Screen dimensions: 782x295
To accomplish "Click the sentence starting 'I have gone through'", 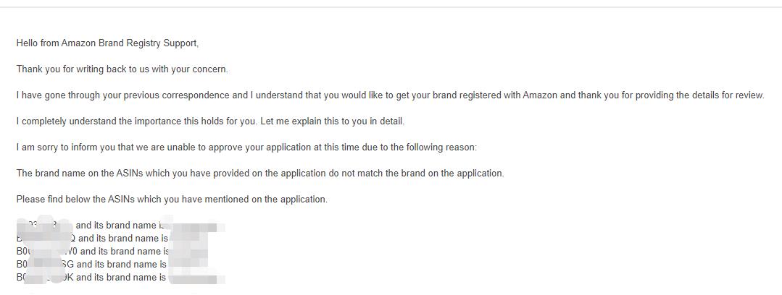I will pos(390,95).
